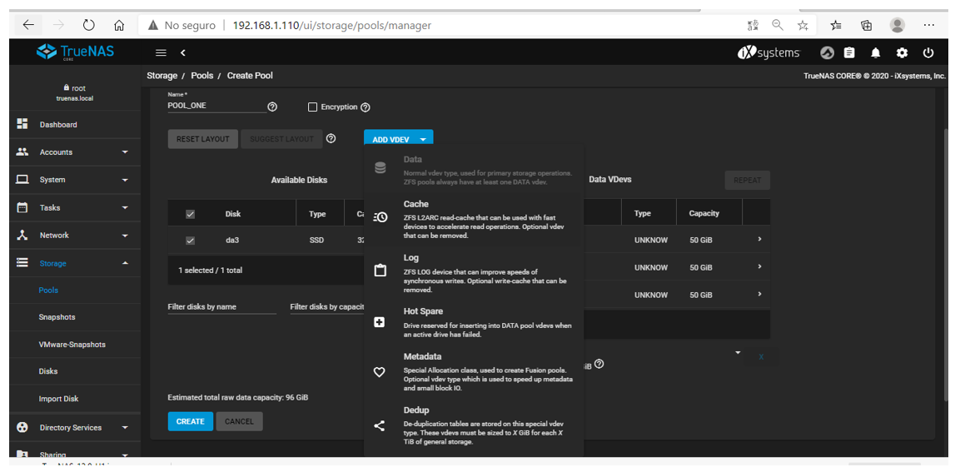Collapse the sidebar with the left chevron

point(183,53)
